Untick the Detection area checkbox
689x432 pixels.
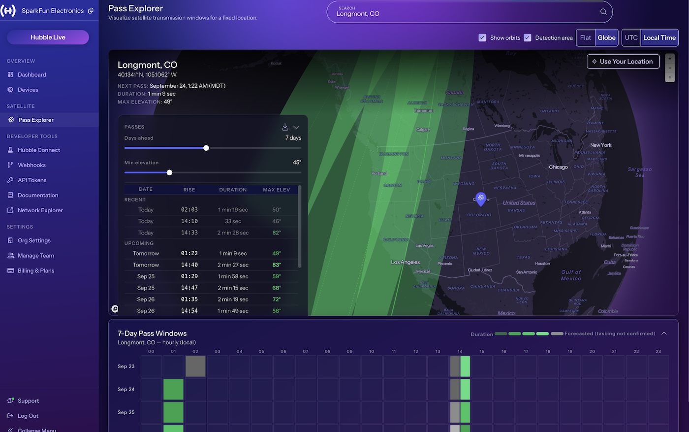(x=527, y=38)
